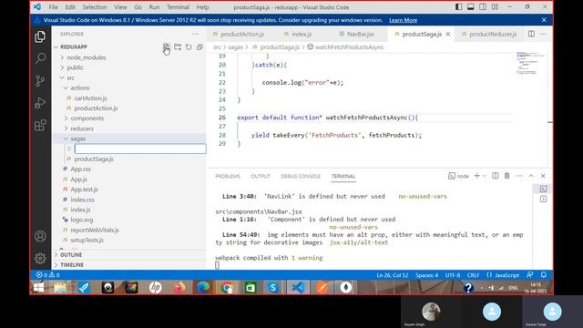Viewport: 583px width, 328px height.
Task: Close the terminal panel
Action: pyautogui.click(x=543, y=176)
